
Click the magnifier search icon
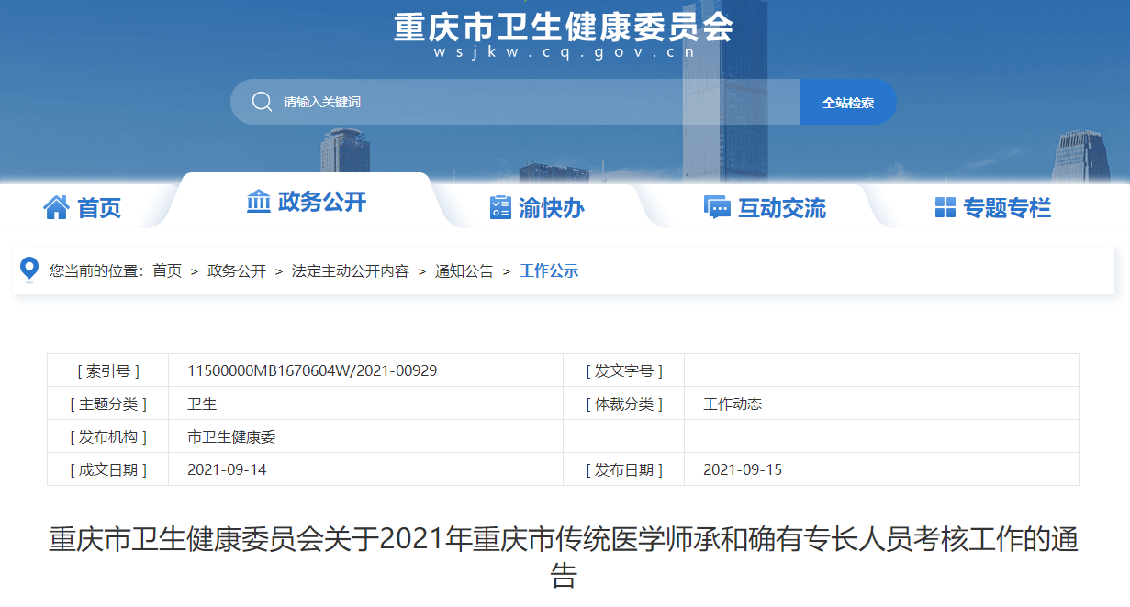262,102
